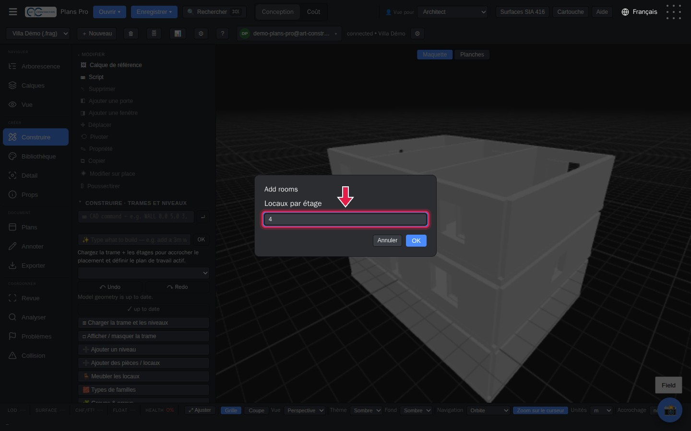This screenshot has width=691, height=431.
Task: Open connection settings gear next to Villa Démo
Action: coord(417,34)
